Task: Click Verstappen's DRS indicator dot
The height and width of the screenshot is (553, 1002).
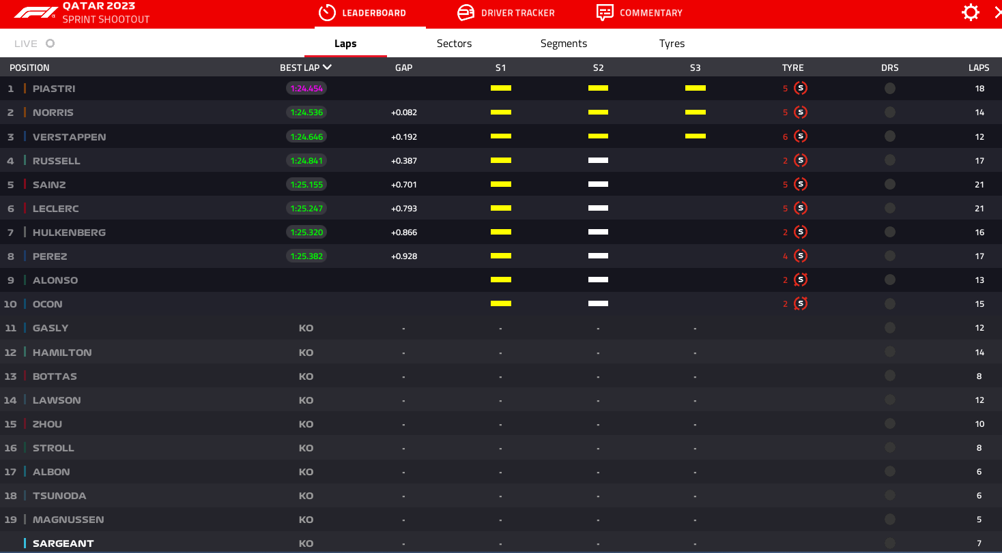Action: pyautogui.click(x=890, y=136)
